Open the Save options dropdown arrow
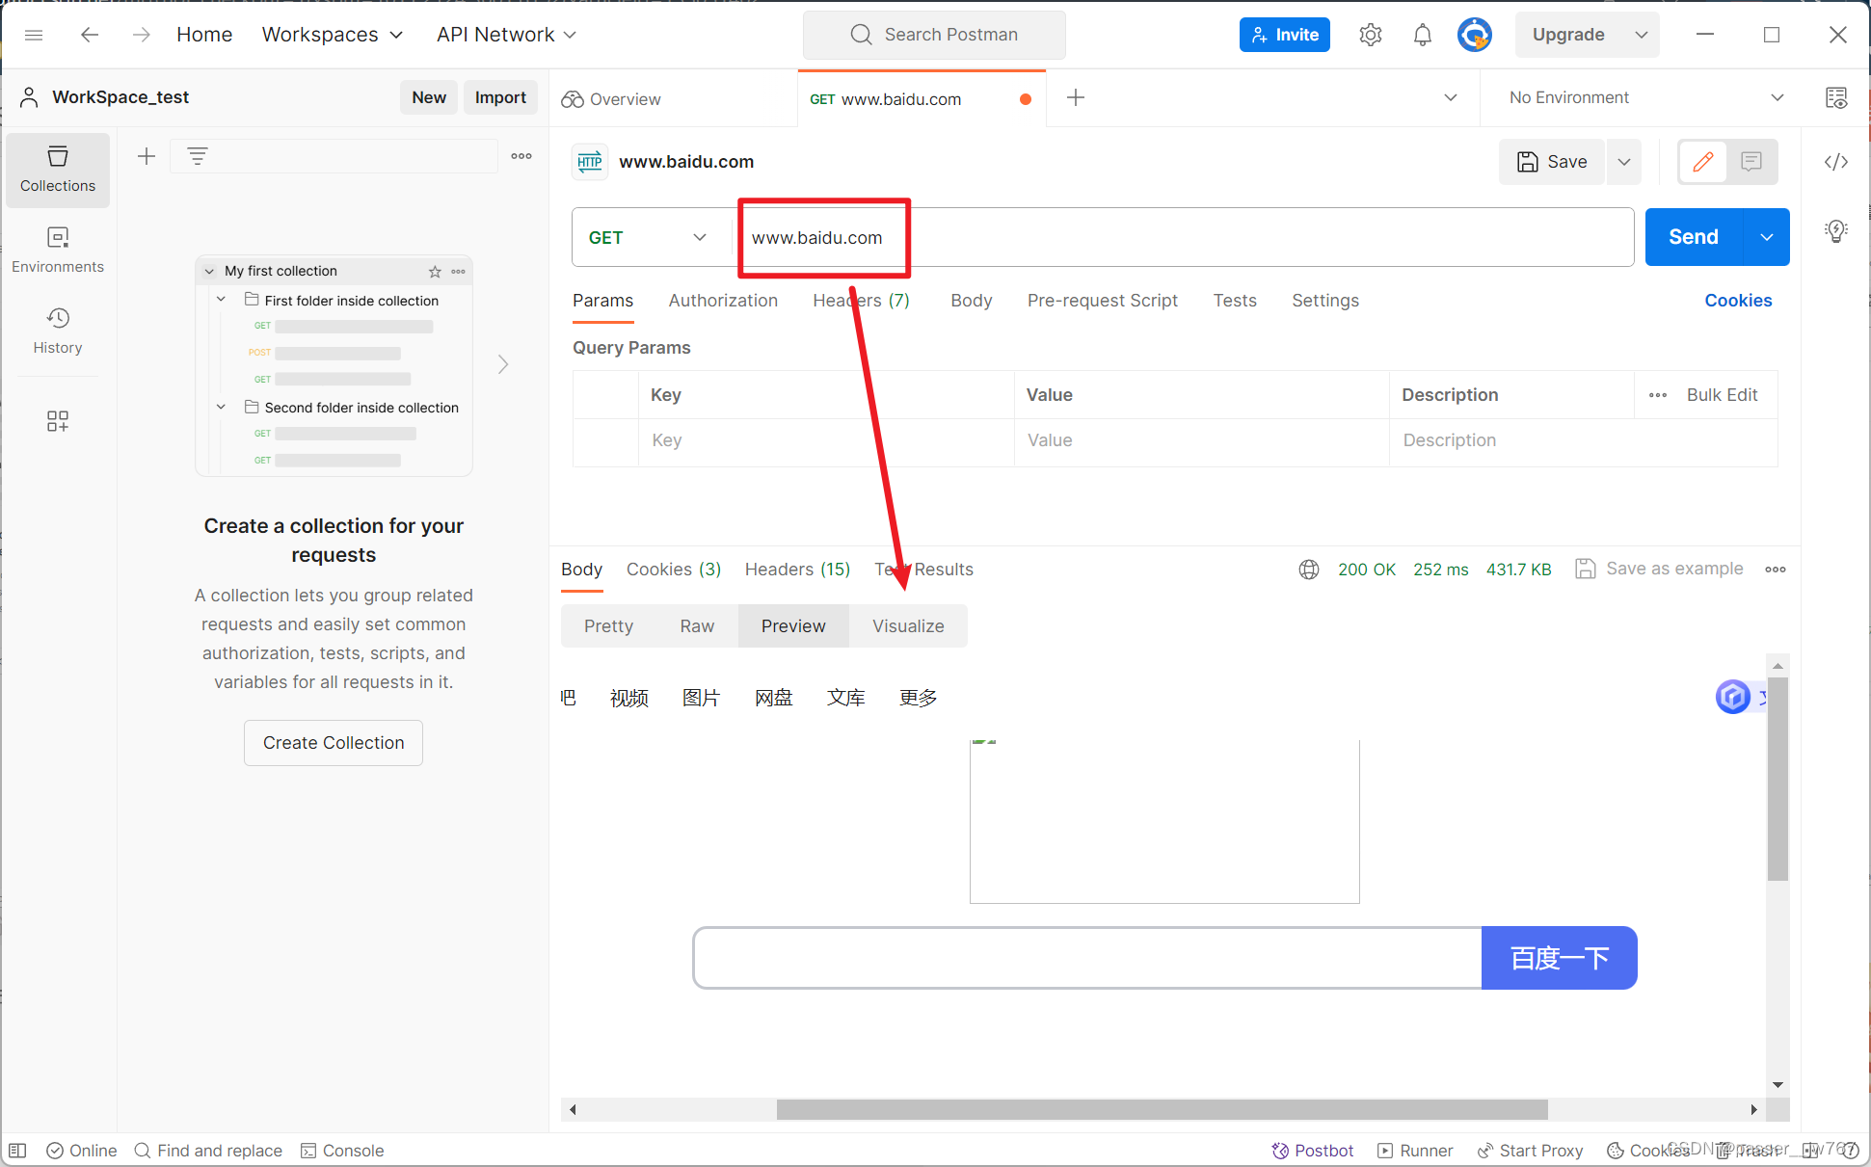Image resolution: width=1871 pixels, height=1167 pixels. click(1624, 162)
